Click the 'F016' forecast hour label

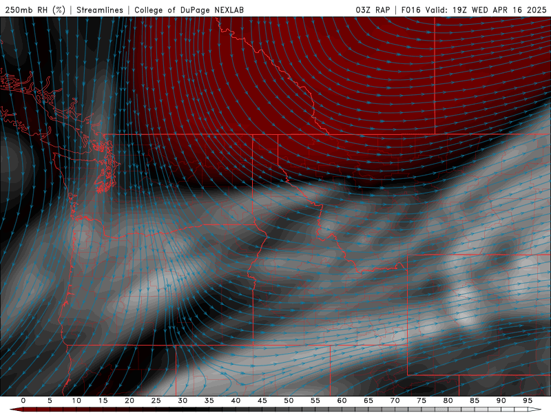tap(410, 10)
